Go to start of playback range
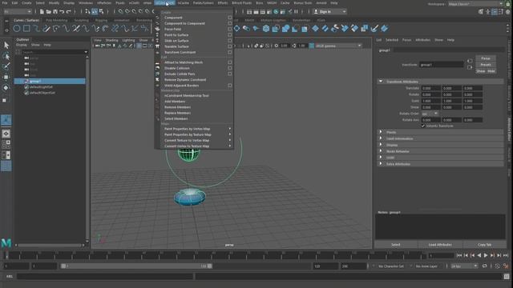 459,255
